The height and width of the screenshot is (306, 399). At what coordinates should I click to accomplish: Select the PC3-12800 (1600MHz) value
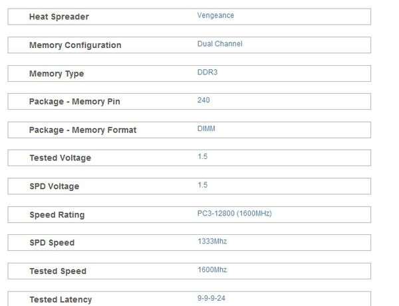tap(234, 214)
